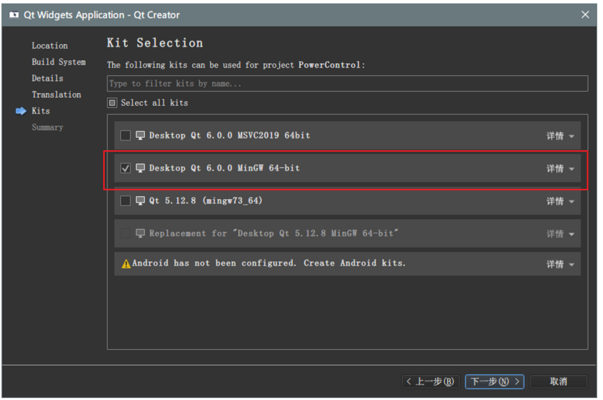Click the blue arrow icon pointing to Kits
Image resolution: width=603 pixels, height=400 pixels.
(21, 111)
